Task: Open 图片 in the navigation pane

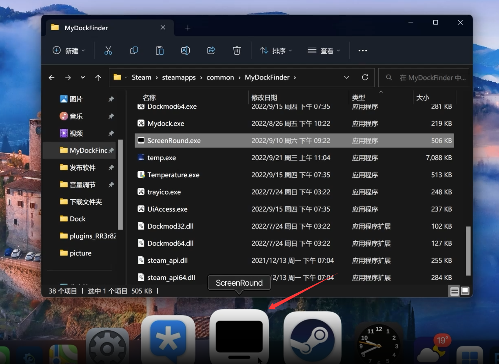Action: click(76, 99)
